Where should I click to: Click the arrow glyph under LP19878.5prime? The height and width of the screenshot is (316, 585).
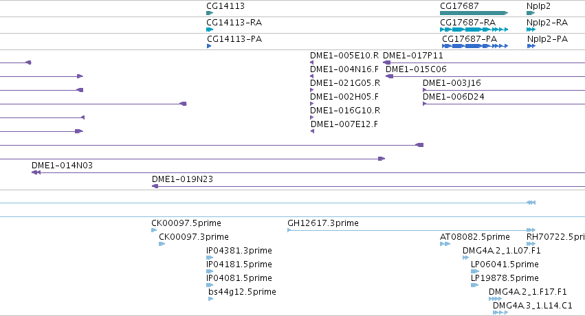pyautogui.click(x=474, y=286)
